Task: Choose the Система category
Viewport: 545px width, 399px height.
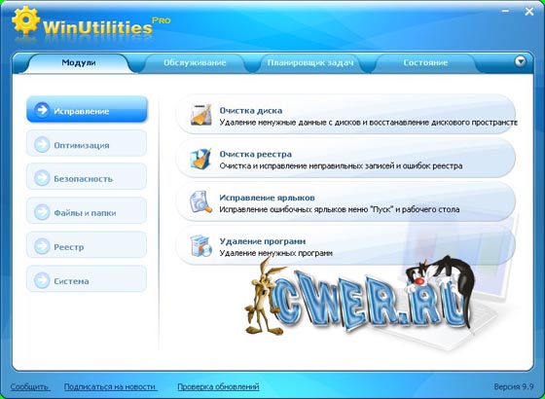Action: point(87,279)
